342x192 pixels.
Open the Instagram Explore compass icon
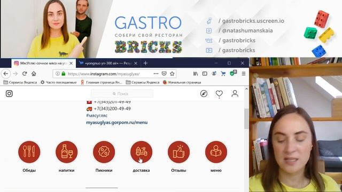tap(204, 94)
